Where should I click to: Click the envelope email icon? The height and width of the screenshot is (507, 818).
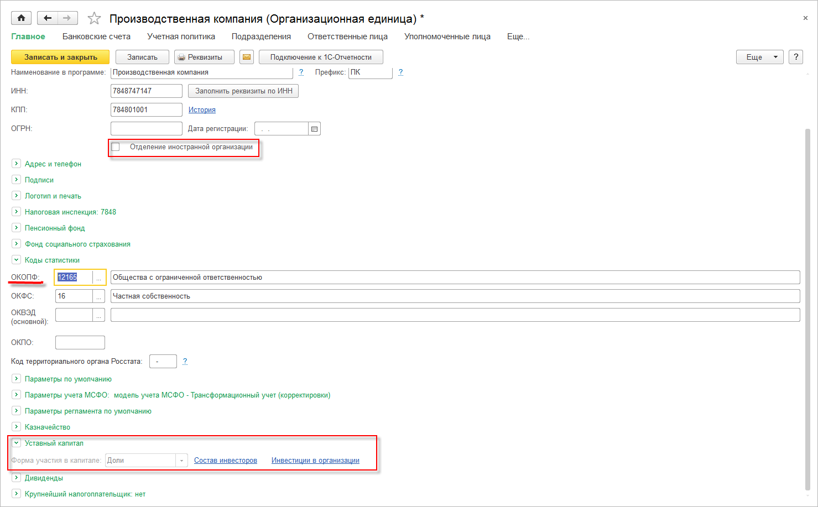click(247, 57)
